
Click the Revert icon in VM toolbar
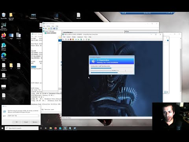[x=84, y=39]
